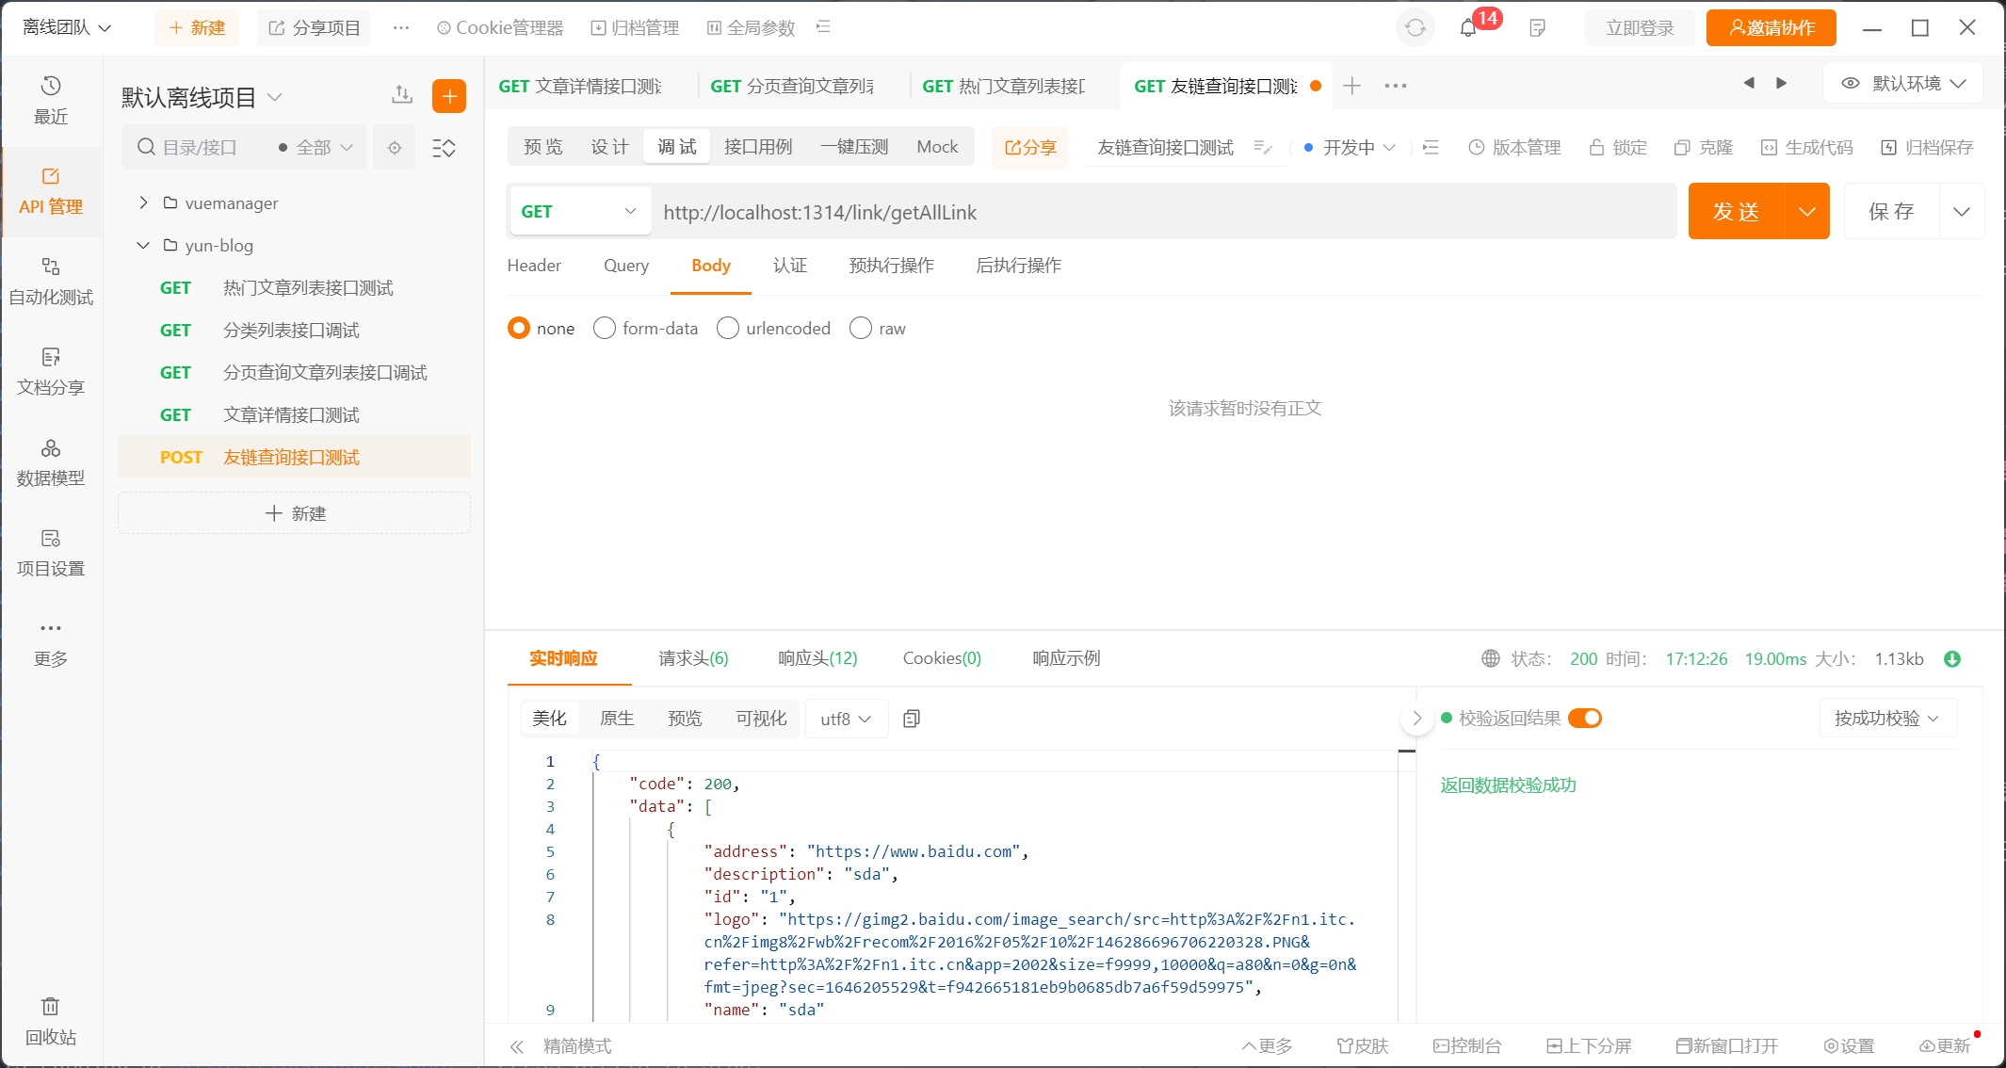Click the 邀请协作 button
This screenshot has height=1068, width=2006.
(1771, 28)
